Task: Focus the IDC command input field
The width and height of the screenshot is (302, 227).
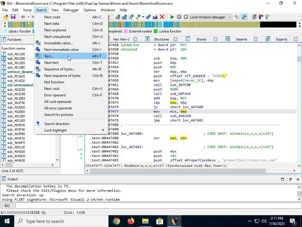Action: click(158, 206)
